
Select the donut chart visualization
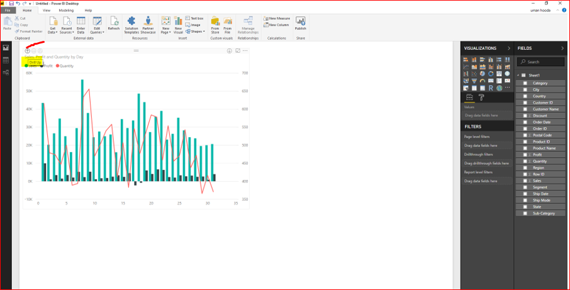click(491, 74)
